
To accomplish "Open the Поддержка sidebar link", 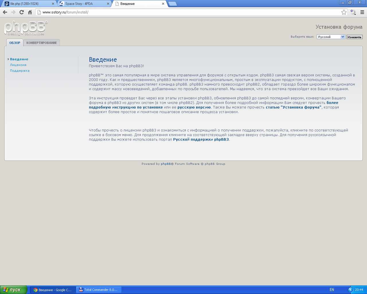I will tap(20, 71).
